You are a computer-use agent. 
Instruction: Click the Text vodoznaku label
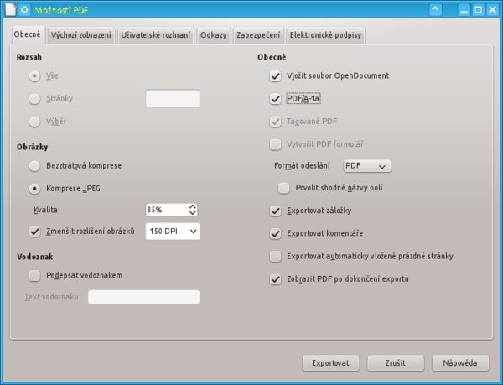pos(52,297)
